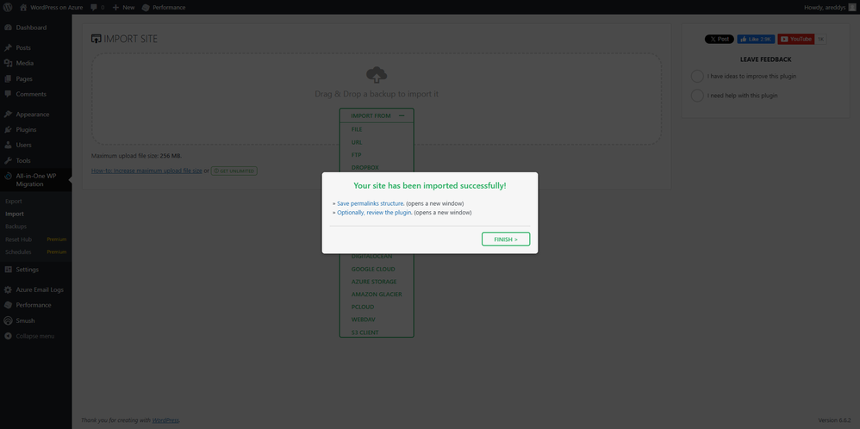Click the FINISH button in the dialog
The height and width of the screenshot is (429, 860).
point(506,239)
